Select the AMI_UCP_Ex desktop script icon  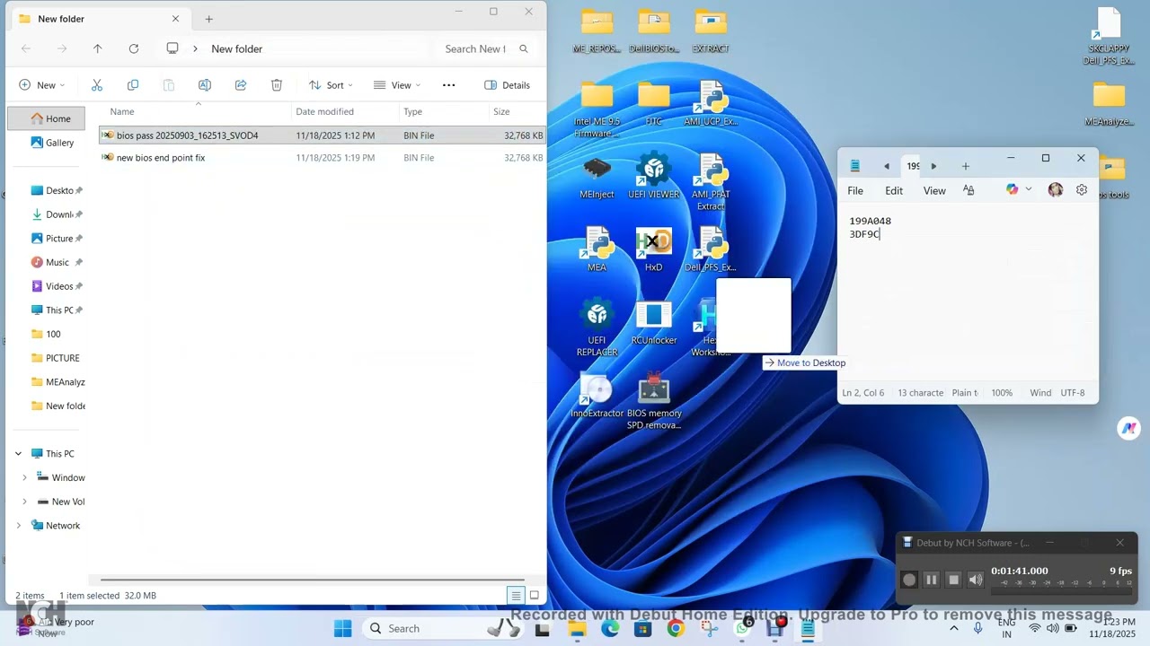click(711, 103)
